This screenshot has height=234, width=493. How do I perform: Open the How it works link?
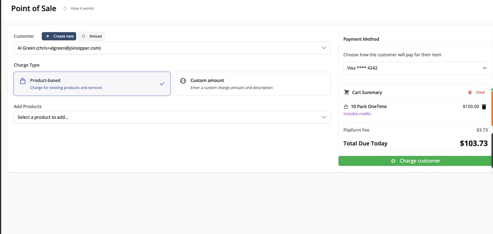click(82, 8)
